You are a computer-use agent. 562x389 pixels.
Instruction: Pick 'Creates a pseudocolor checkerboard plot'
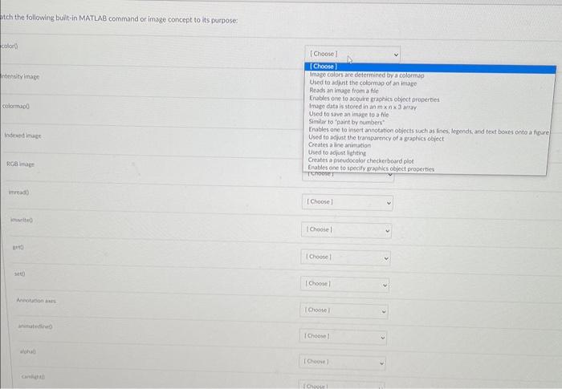(x=360, y=161)
